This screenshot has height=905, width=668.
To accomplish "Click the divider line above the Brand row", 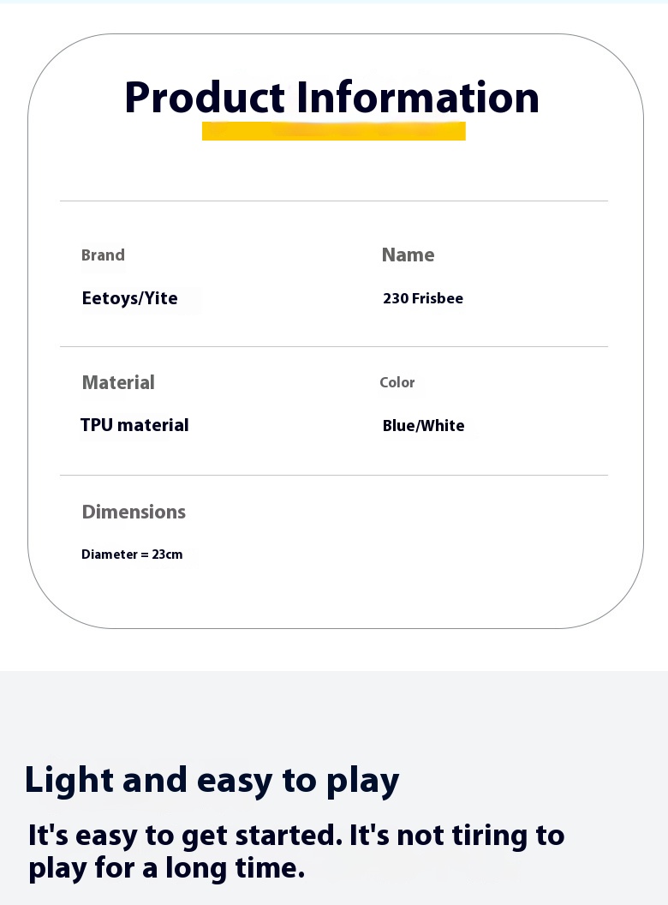I will coord(334,201).
